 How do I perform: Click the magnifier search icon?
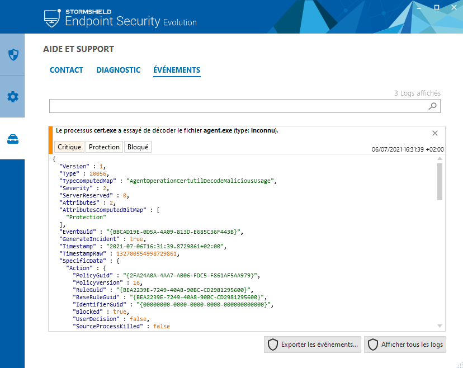433,106
